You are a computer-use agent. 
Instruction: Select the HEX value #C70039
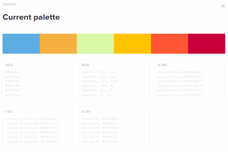tap(13, 95)
